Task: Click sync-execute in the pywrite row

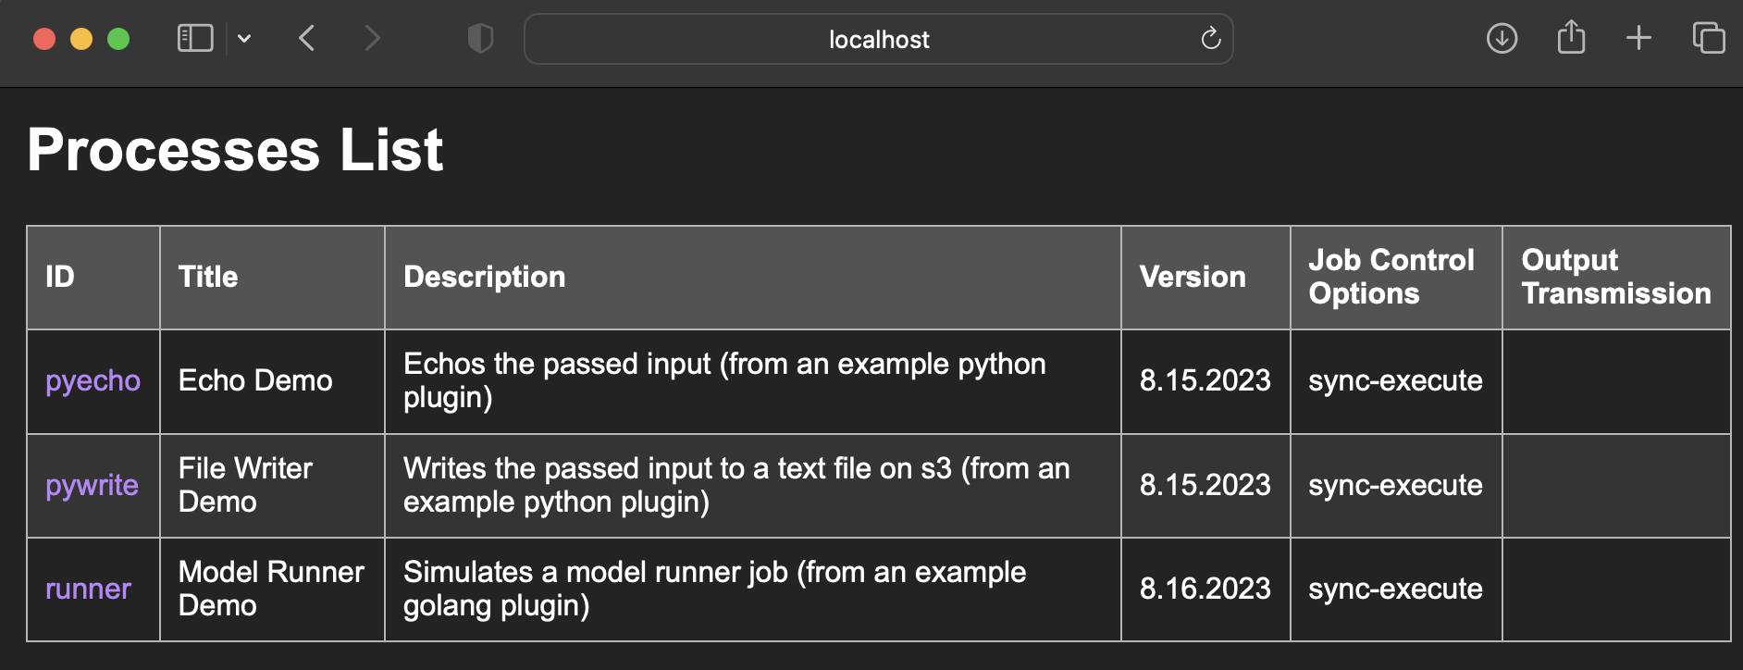Action: pyautogui.click(x=1395, y=486)
